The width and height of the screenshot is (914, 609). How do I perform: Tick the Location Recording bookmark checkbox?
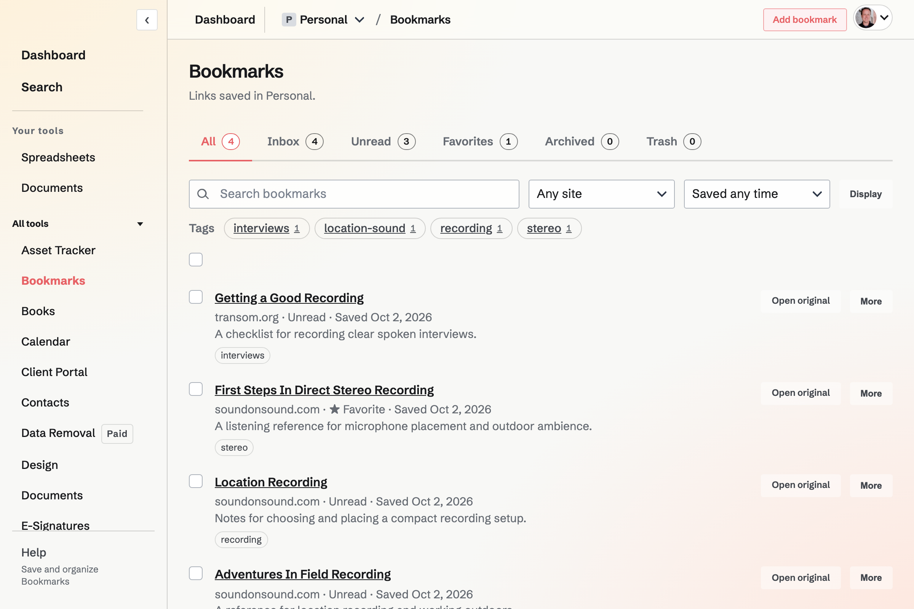point(196,481)
